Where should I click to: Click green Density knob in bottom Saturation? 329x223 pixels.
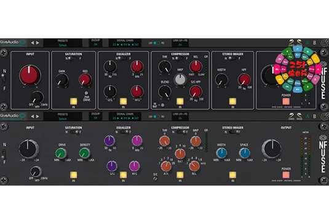(85, 153)
